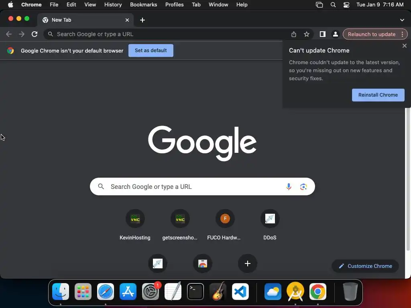
Task: Open Launchpad from the Dock
Action: pos(83,292)
